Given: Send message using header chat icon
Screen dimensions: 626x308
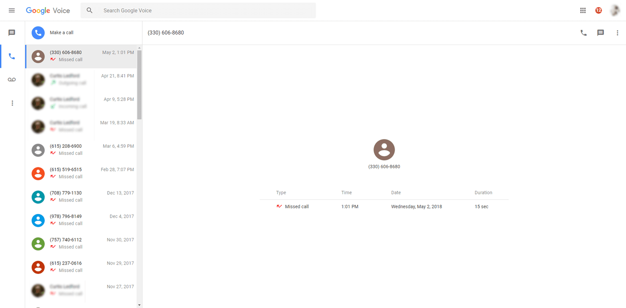Looking at the screenshot, I should (601, 33).
